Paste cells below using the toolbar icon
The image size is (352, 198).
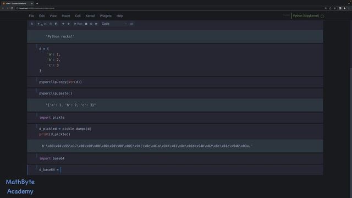(56, 24)
